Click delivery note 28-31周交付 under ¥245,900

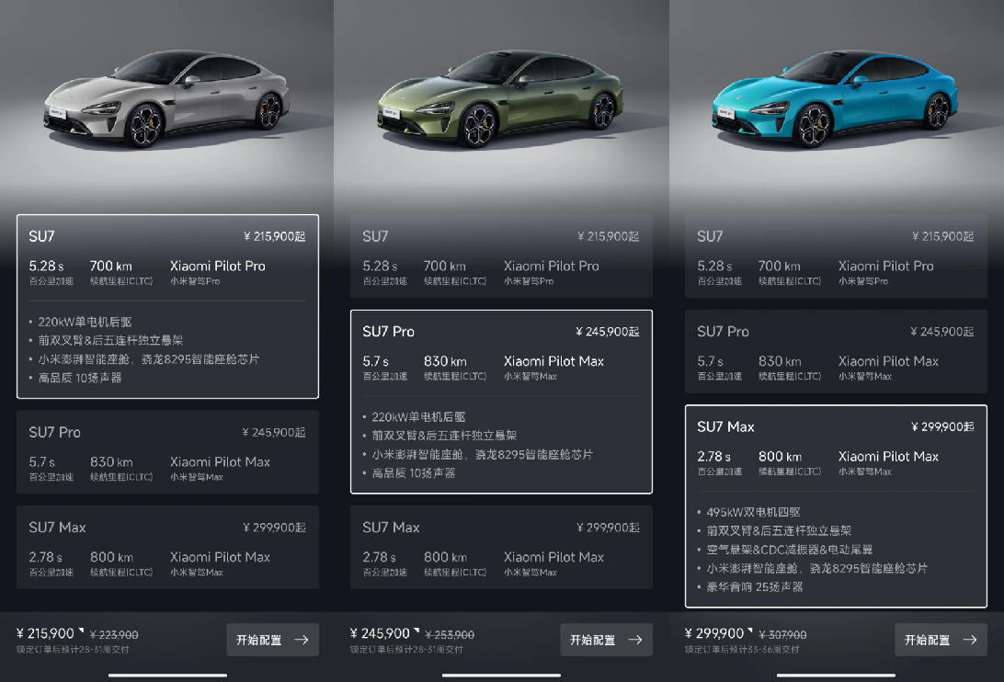point(406,649)
